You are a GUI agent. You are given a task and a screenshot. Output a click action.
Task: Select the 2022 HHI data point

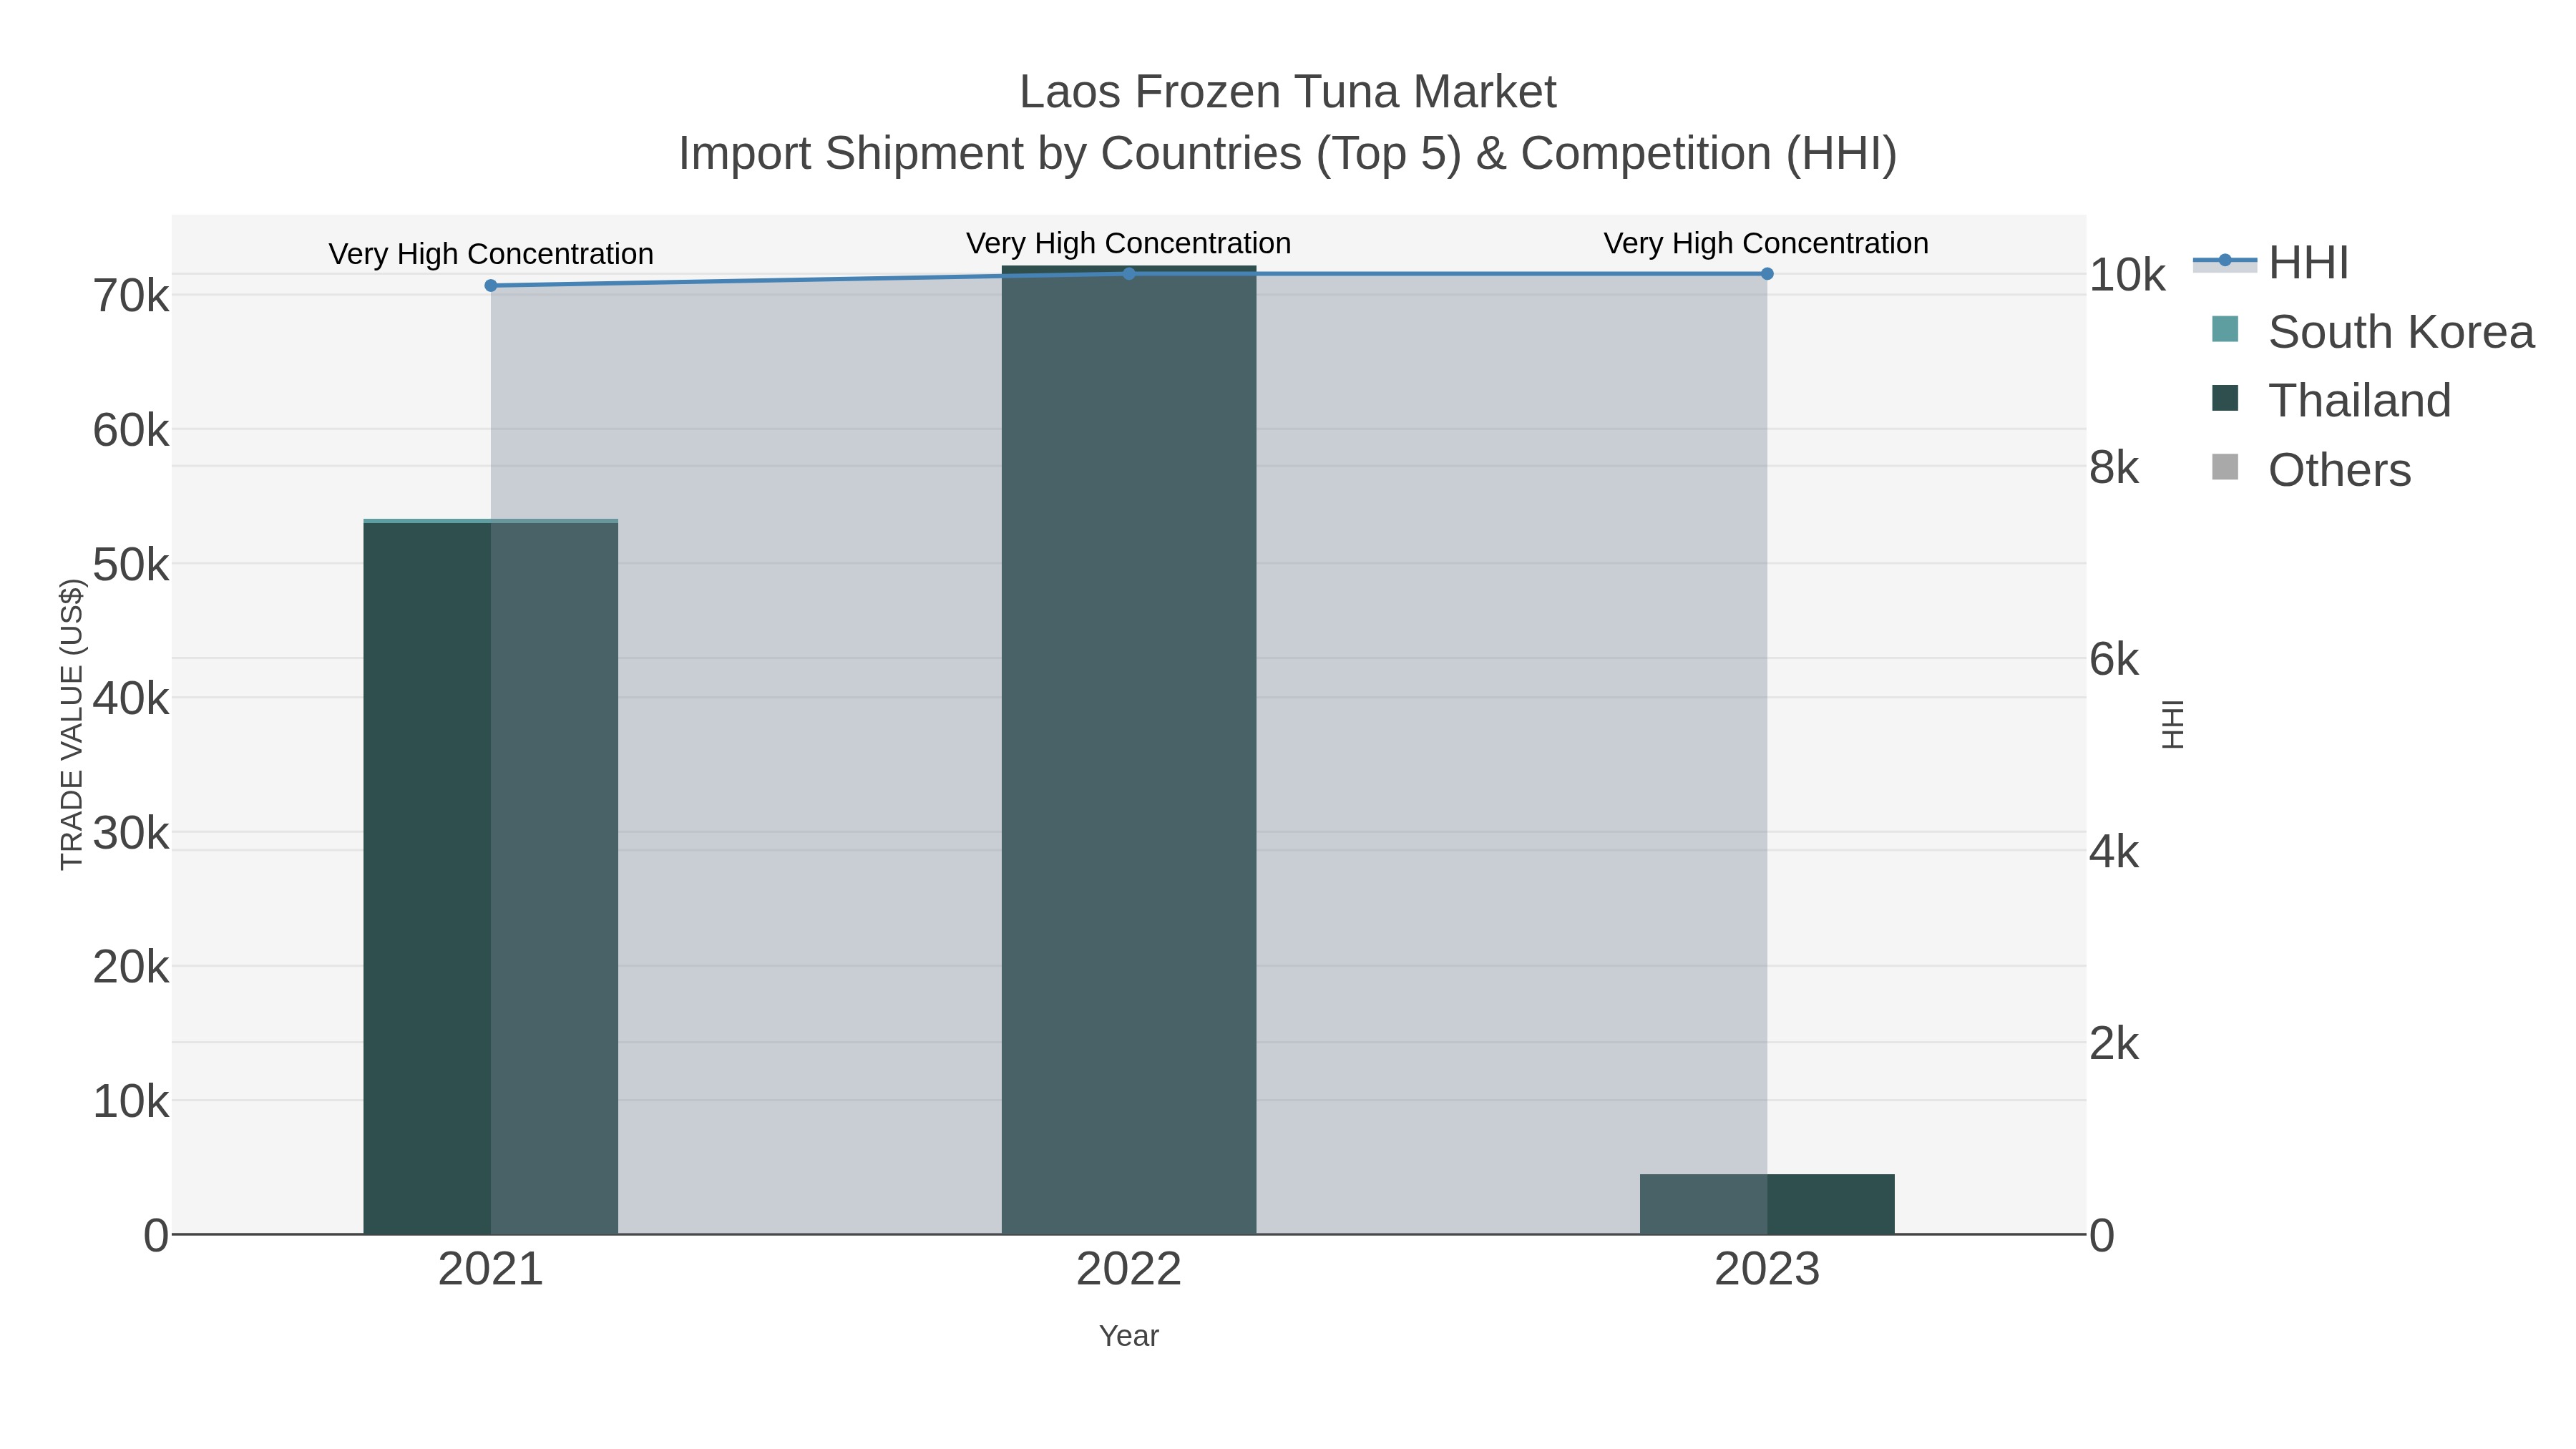click(1129, 274)
